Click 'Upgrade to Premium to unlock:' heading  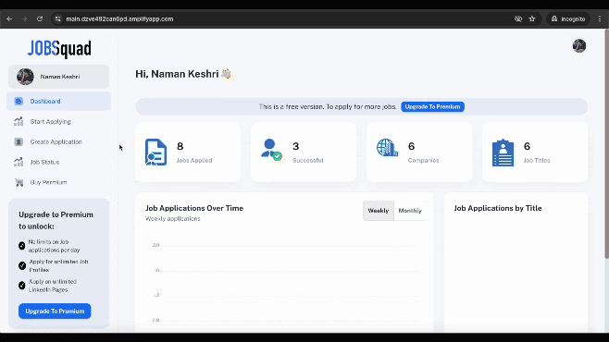tap(56, 220)
